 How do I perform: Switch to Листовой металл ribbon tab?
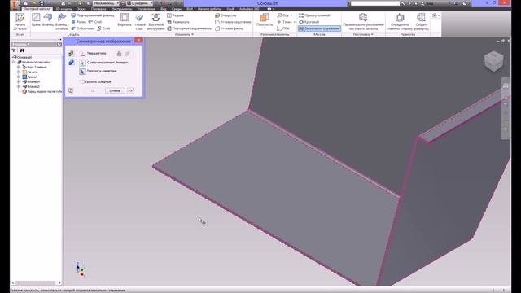coord(37,9)
